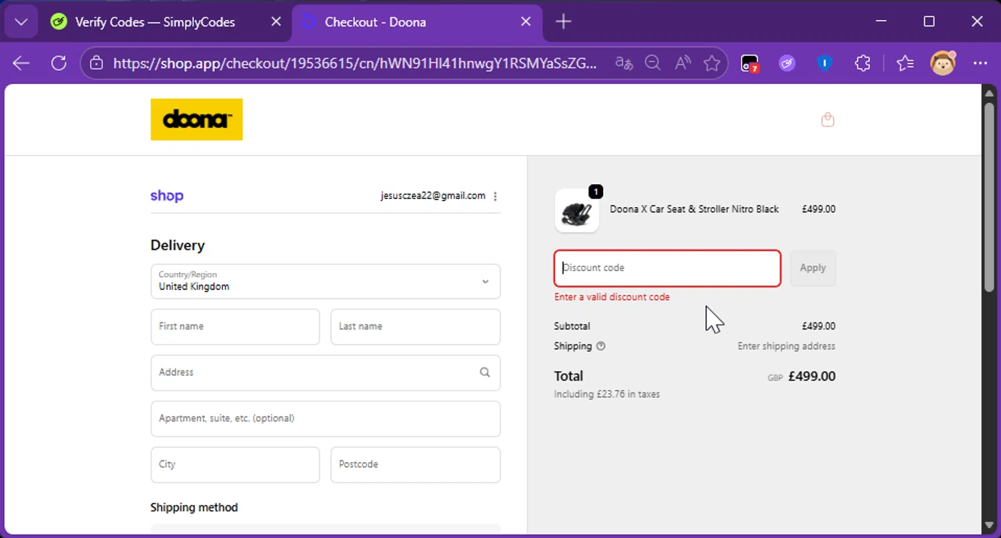The width and height of the screenshot is (1001, 538).
Task: Click the jesusczea22@gmail.com email text
Action: click(433, 196)
